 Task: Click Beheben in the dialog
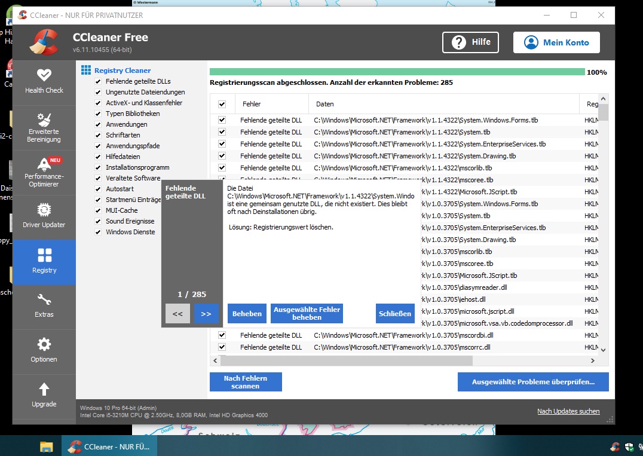247,314
